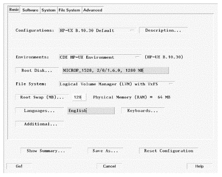Click the Root Disk... button
Viewport: 222px width, 177px height.
37,70
